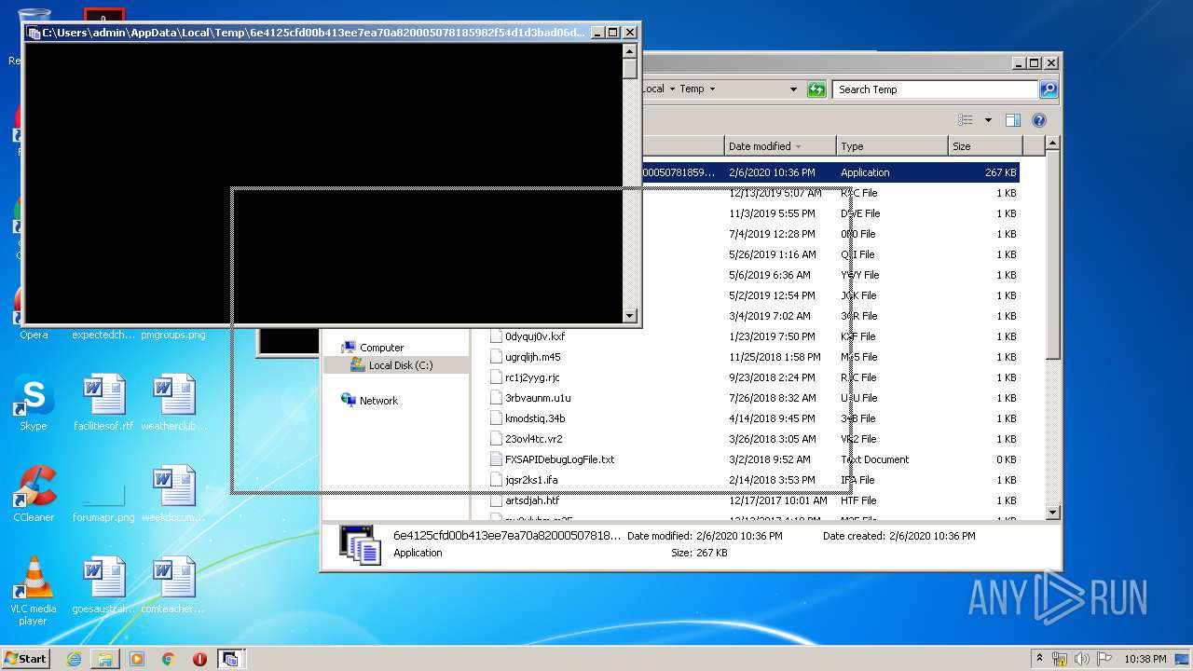The image size is (1193, 671).
Task: Open Skype desktop shortcut
Action: pyautogui.click(x=33, y=403)
